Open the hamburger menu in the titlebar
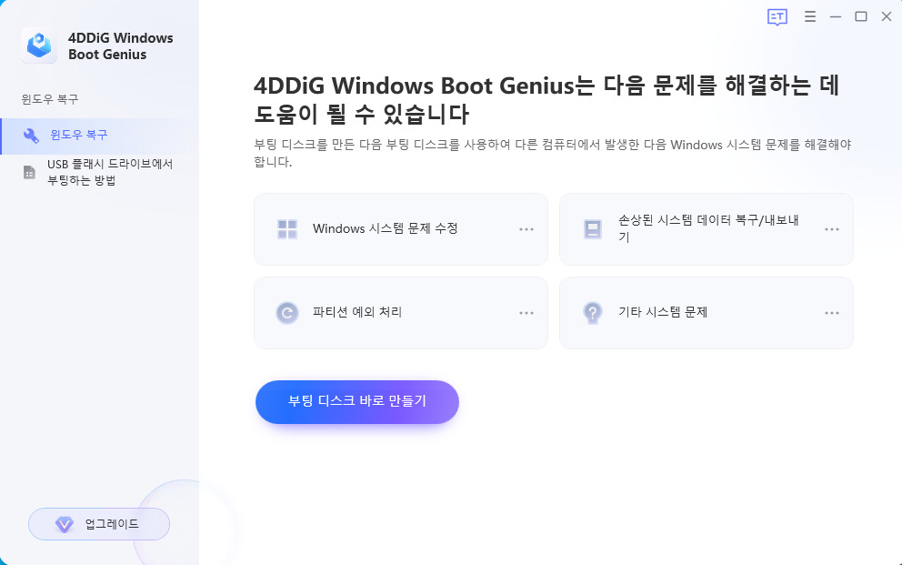Image resolution: width=902 pixels, height=565 pixels. (x=809, y=16)
